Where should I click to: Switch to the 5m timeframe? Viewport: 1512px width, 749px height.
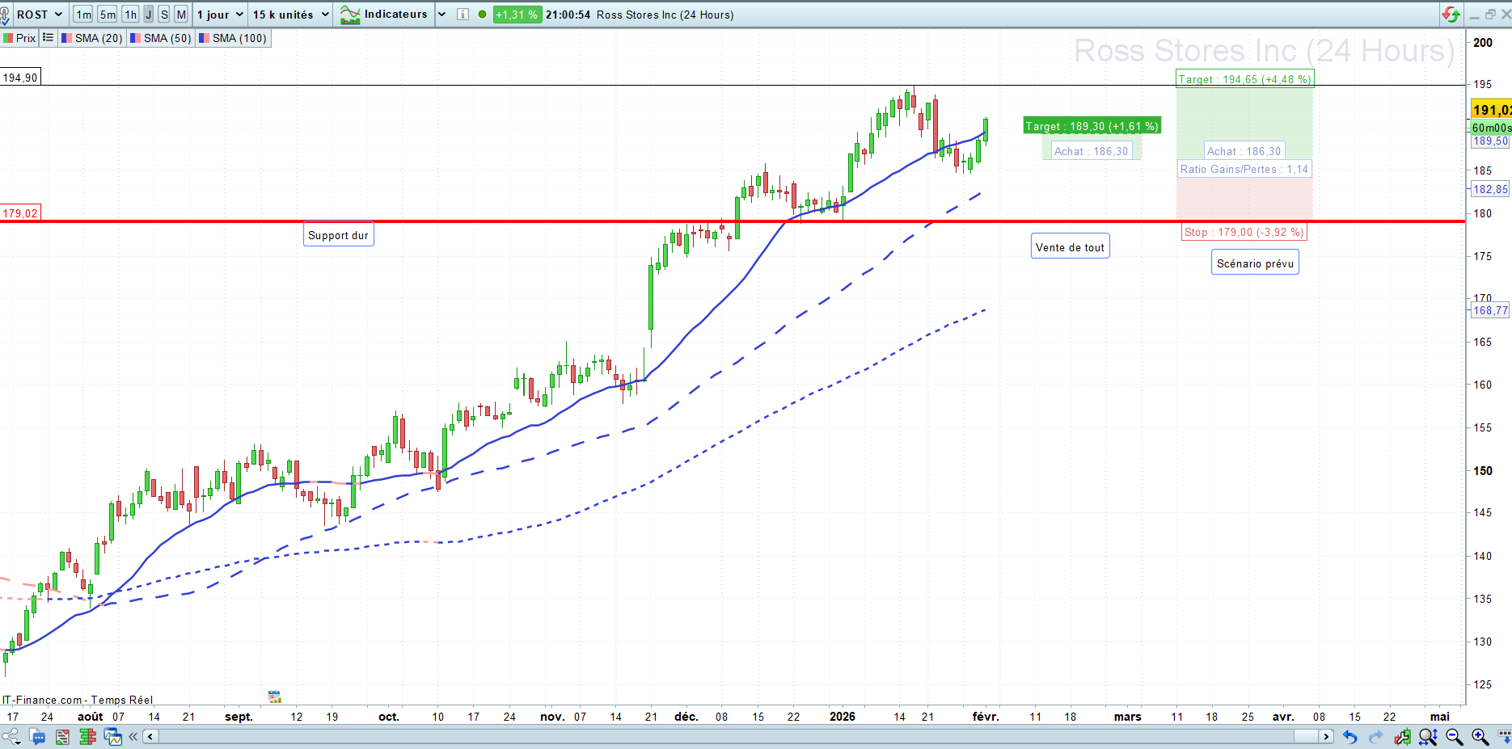(108, 15)
